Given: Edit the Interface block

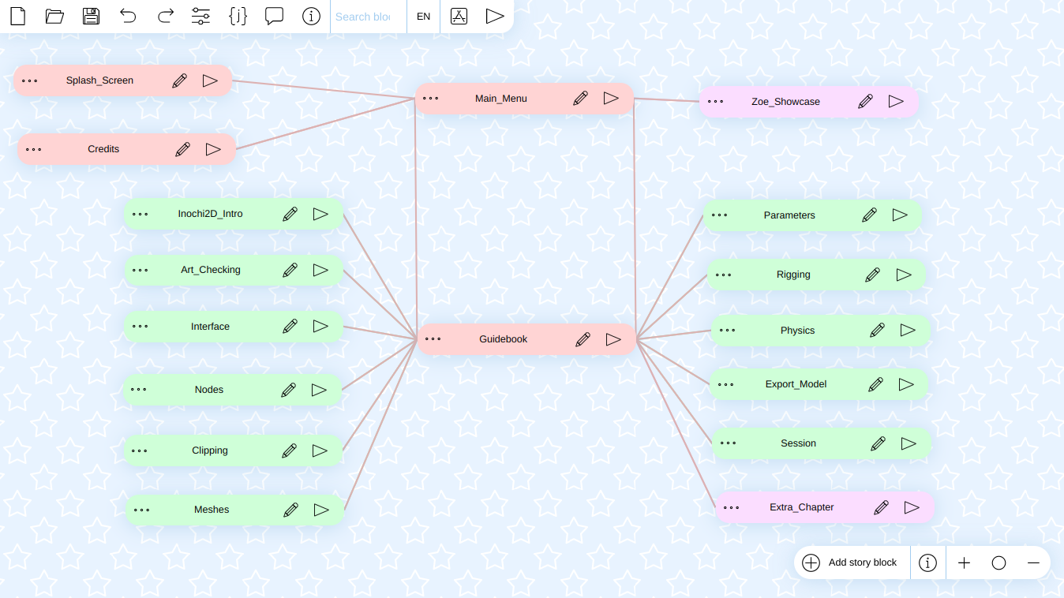Looking at the screenshot, I should pos(290,327).
